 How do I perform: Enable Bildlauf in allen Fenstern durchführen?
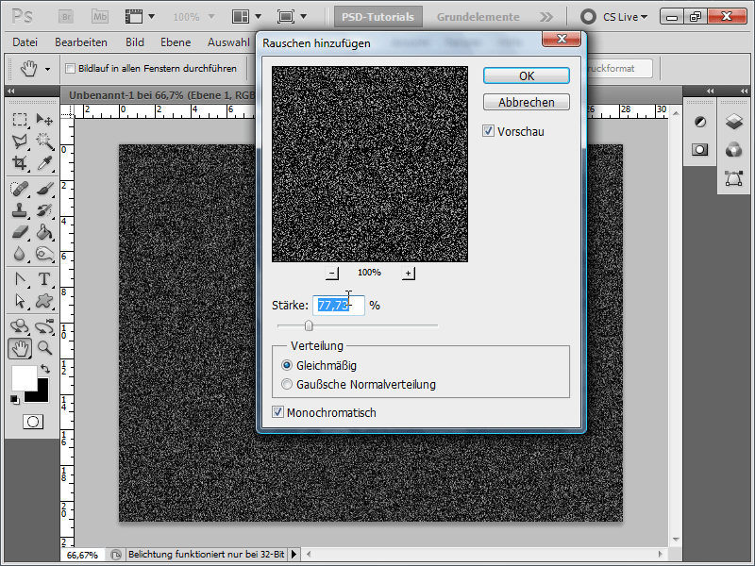(x=70, y=68)
